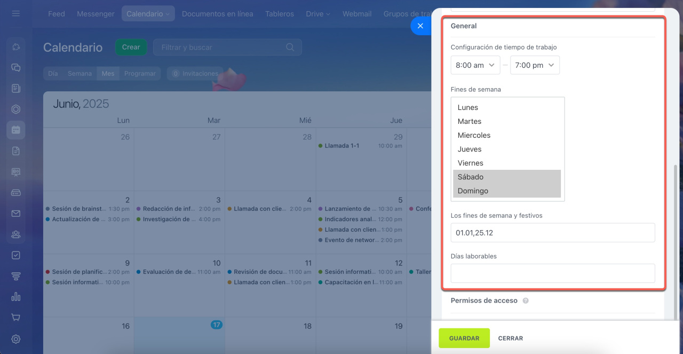Open the Sesión de brainst... event

88,209
